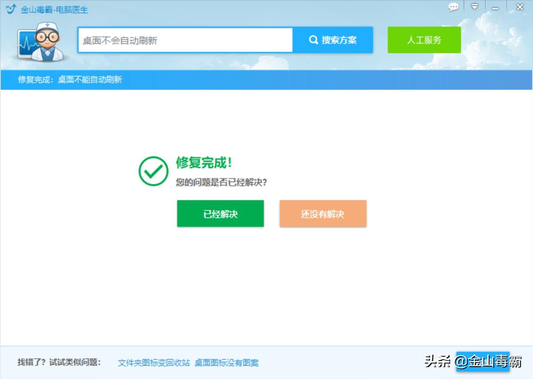
Task: Open the 文件夹图标变回收站 link
Action: click(153, 363)
